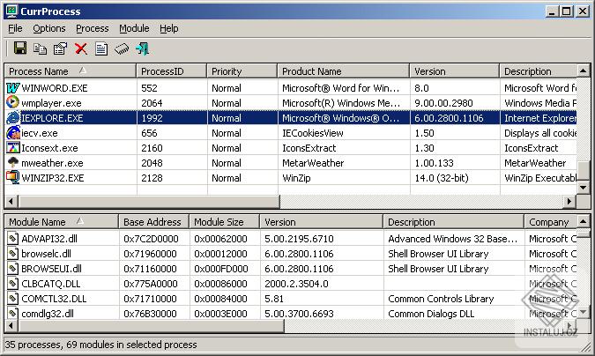Screen dimensions: 595x356
Task: Kill process with red X icon
Action: 81,48
